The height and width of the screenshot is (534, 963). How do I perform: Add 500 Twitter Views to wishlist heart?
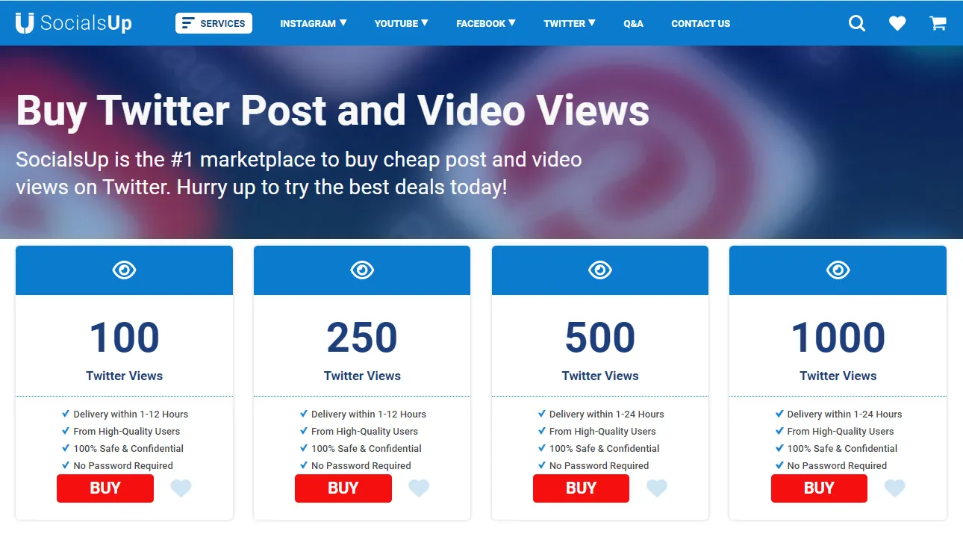point(657,488)
